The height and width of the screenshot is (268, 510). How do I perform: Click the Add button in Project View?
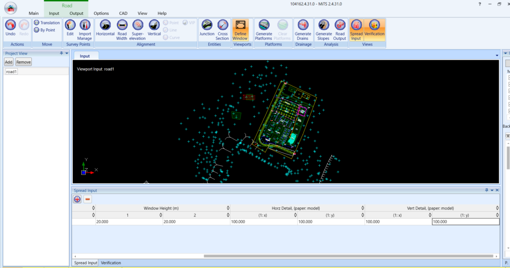pos(8,62)
